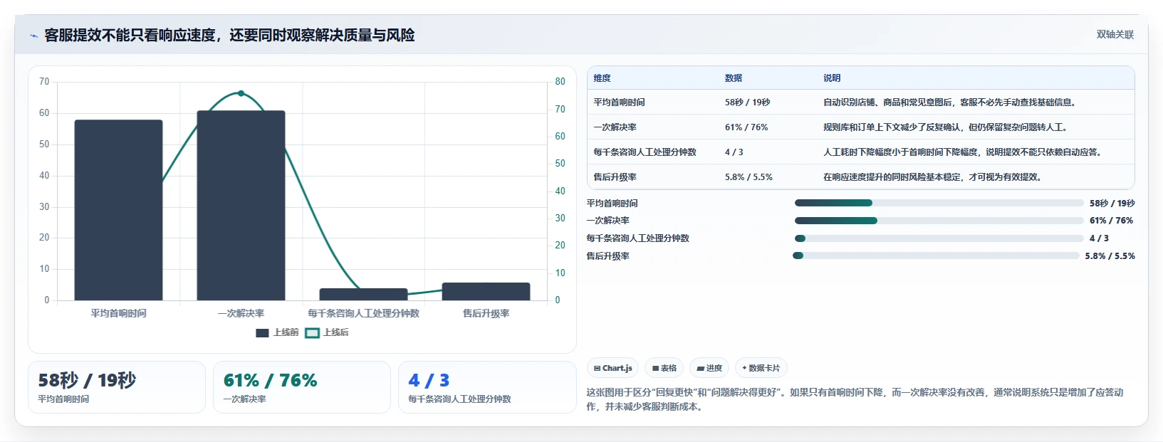Click the 双轴关联 label in the header
Screen dimensions: 1163x442
[x=1115, y=35]
